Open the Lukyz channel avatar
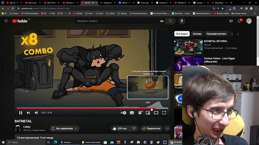 [x=18, y=128]
